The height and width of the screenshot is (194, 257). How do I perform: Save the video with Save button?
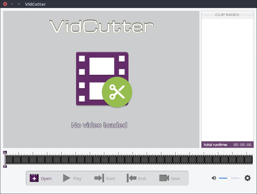point(170,178)
